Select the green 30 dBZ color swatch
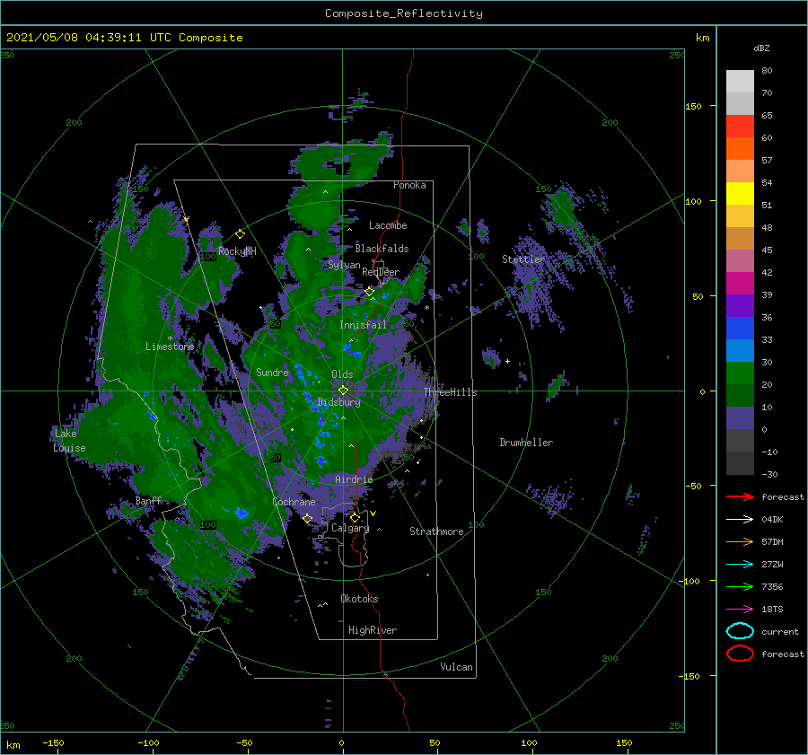808x755 pixels. pos(740,373)
